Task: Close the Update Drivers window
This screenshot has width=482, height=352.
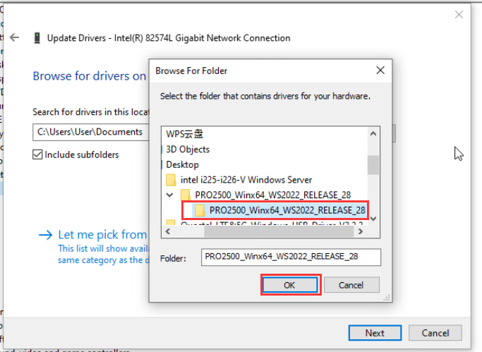Action: pos(459,14)
